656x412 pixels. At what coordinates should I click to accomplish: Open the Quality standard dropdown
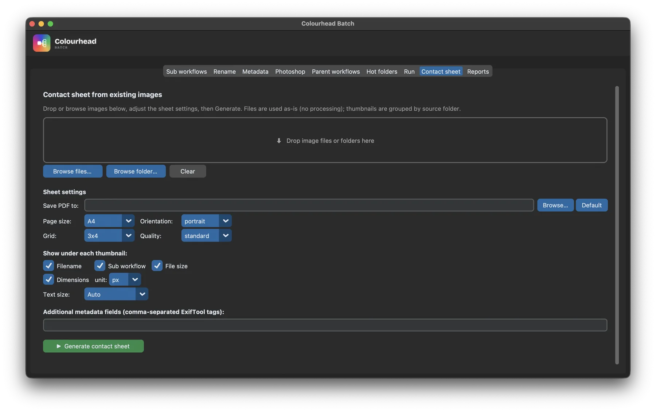[x=206, y=235]
